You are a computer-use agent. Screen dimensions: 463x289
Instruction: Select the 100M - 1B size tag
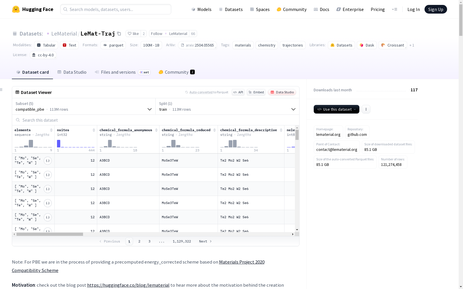(151, 45)
